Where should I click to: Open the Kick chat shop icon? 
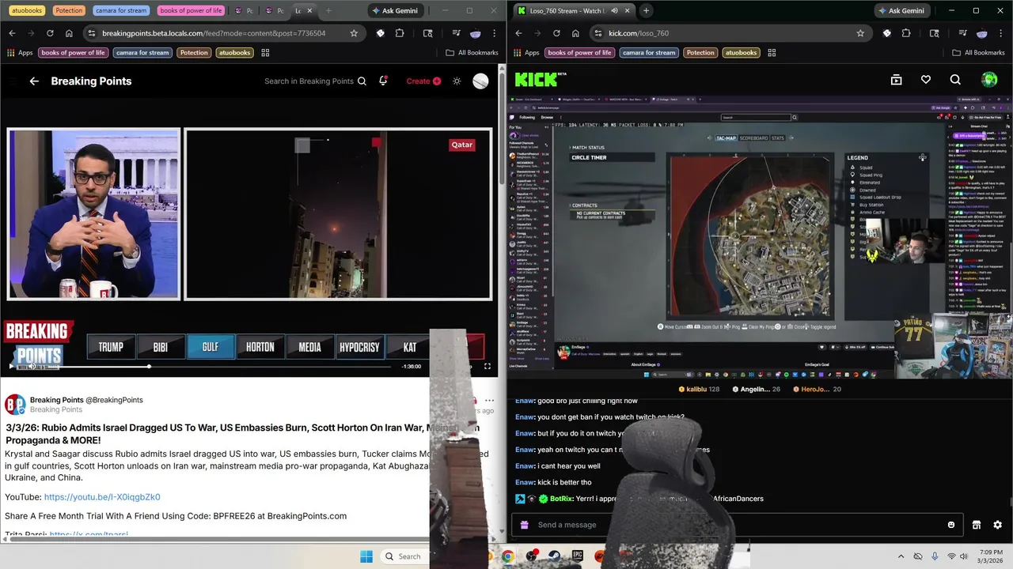[x=977, y=525]
